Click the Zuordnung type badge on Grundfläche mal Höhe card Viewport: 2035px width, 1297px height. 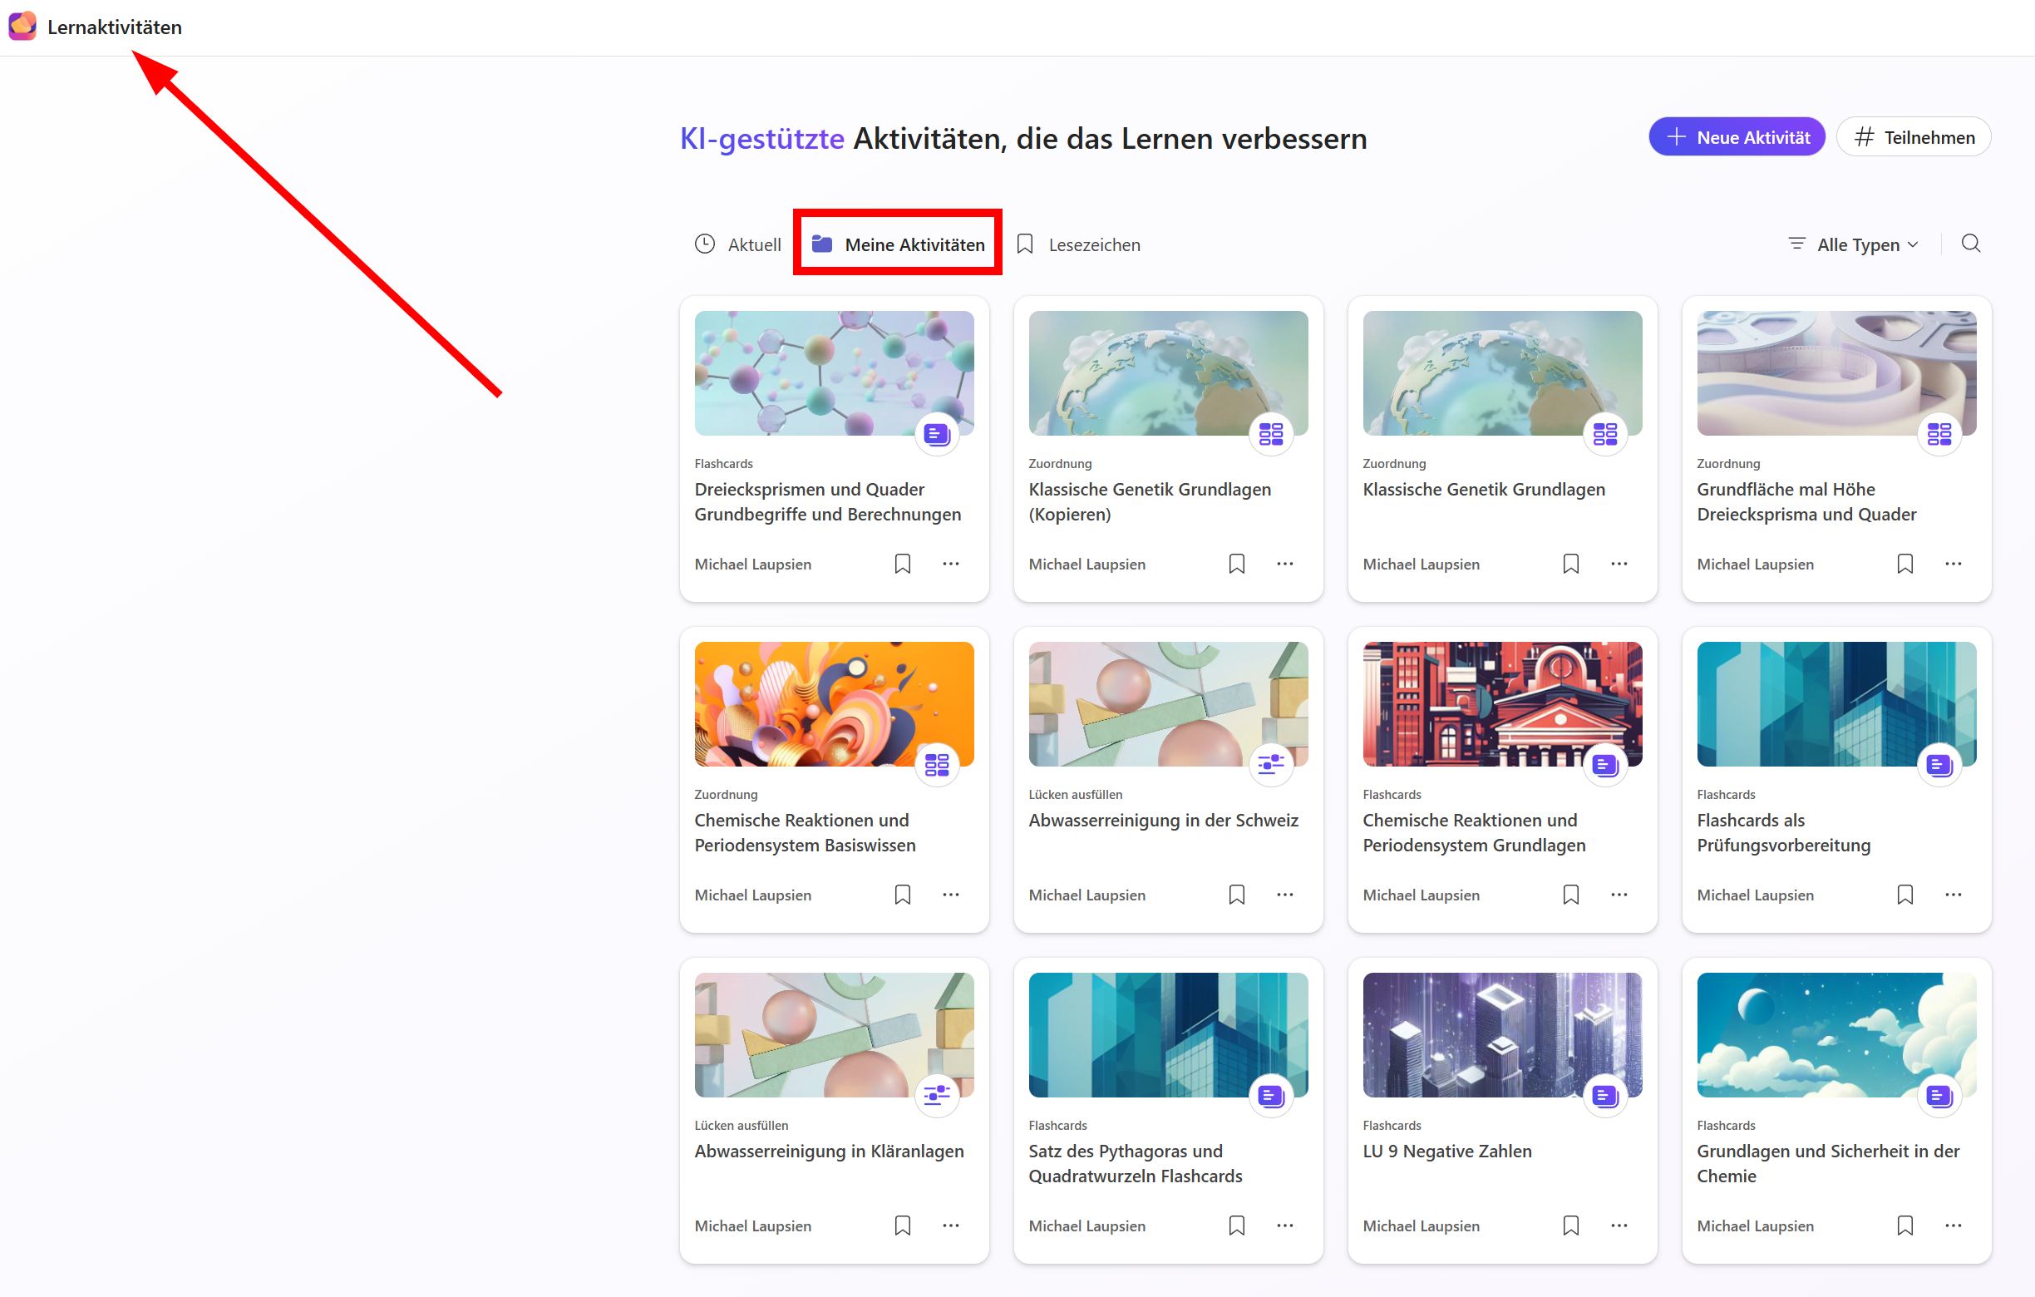(1939, 434)
